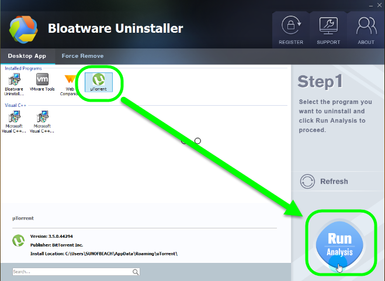Viewport: 385px width, 281px height.
Task: Open the About section
Action: click(366, 30)
